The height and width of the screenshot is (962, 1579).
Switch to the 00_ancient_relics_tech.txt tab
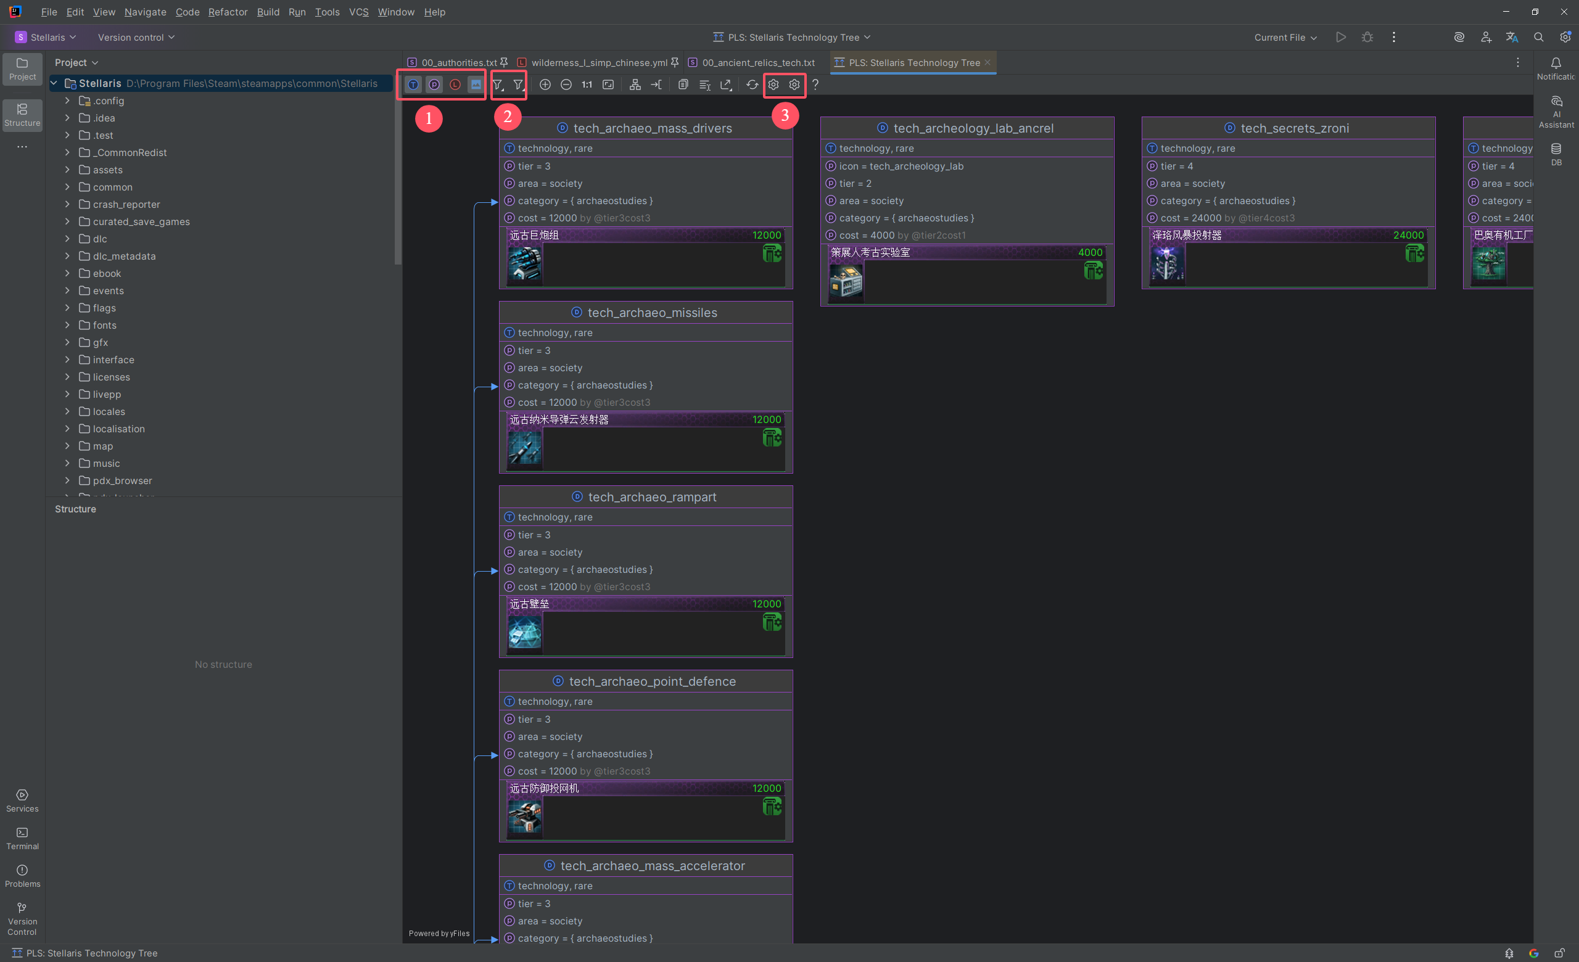(x=752, y=62)
